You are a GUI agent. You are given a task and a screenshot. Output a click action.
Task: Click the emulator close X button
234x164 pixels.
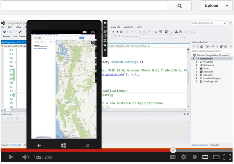click(x=105, y=22)
